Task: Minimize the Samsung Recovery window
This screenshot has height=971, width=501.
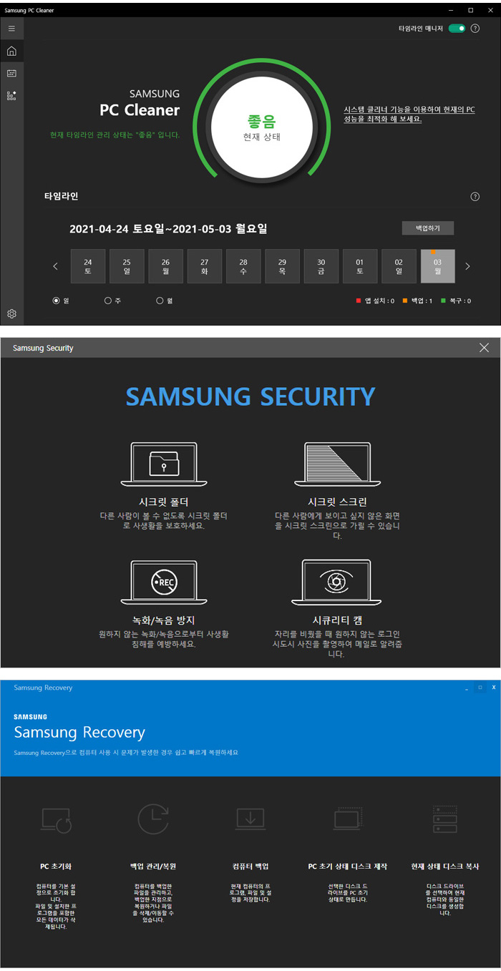Action: pyautogui.click(x=467, y=688)
